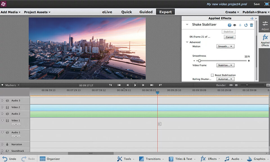Click the Redo button
270x162 pixels.
pyautogui.click(x=28, y=159)
